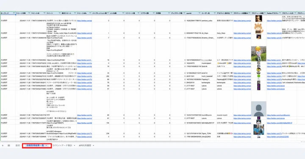The image size is (305, 159).
Task: Select username cell hochi_baseball
Action: [x=209, y=76]
